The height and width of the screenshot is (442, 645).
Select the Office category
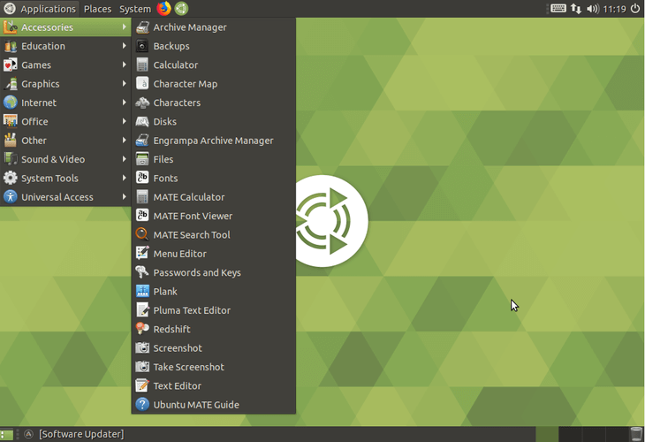pyautogui.click(x=65, y=121)
